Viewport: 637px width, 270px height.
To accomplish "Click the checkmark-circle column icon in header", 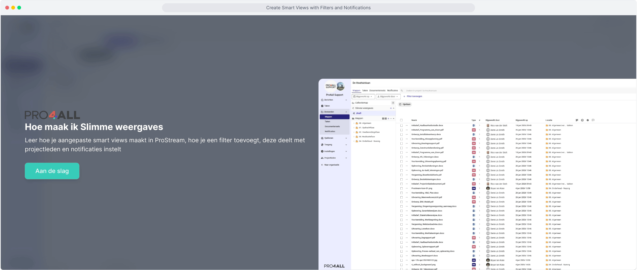I will coord(582,120).
